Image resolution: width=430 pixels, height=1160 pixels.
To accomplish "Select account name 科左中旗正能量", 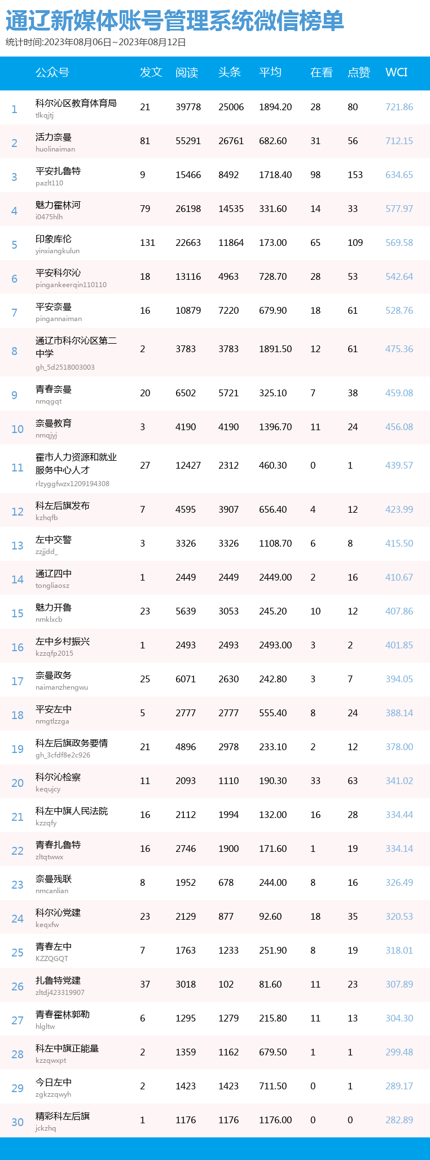I will (67, 1048).
